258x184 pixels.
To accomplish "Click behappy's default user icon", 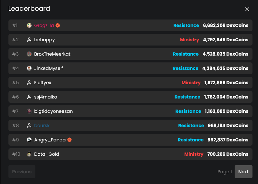I will (29, 40).
